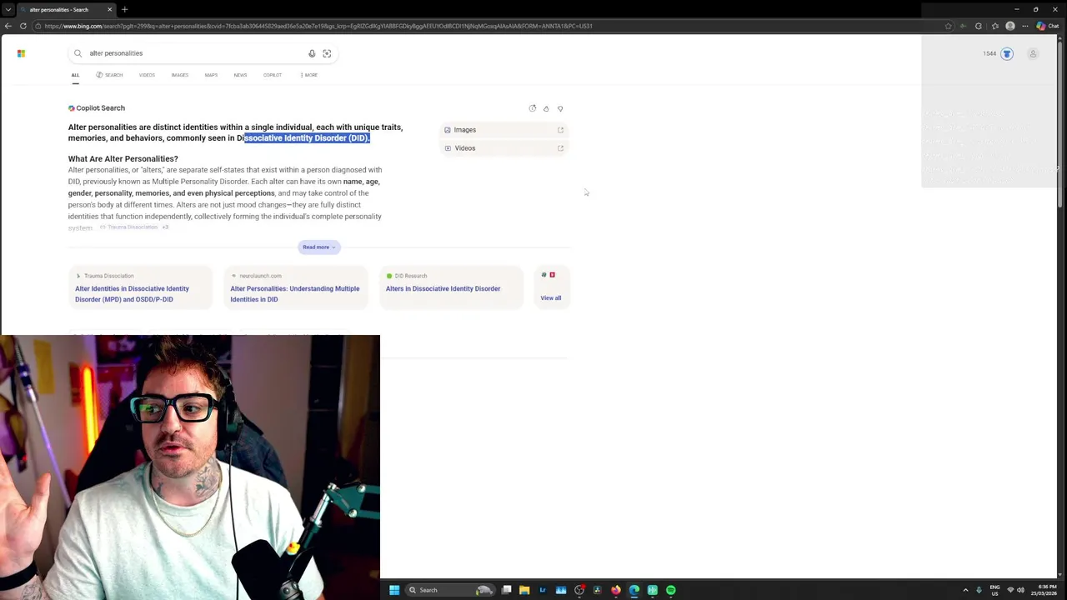
Task: Open the Videos side panel button
Action: click(504, 148)
